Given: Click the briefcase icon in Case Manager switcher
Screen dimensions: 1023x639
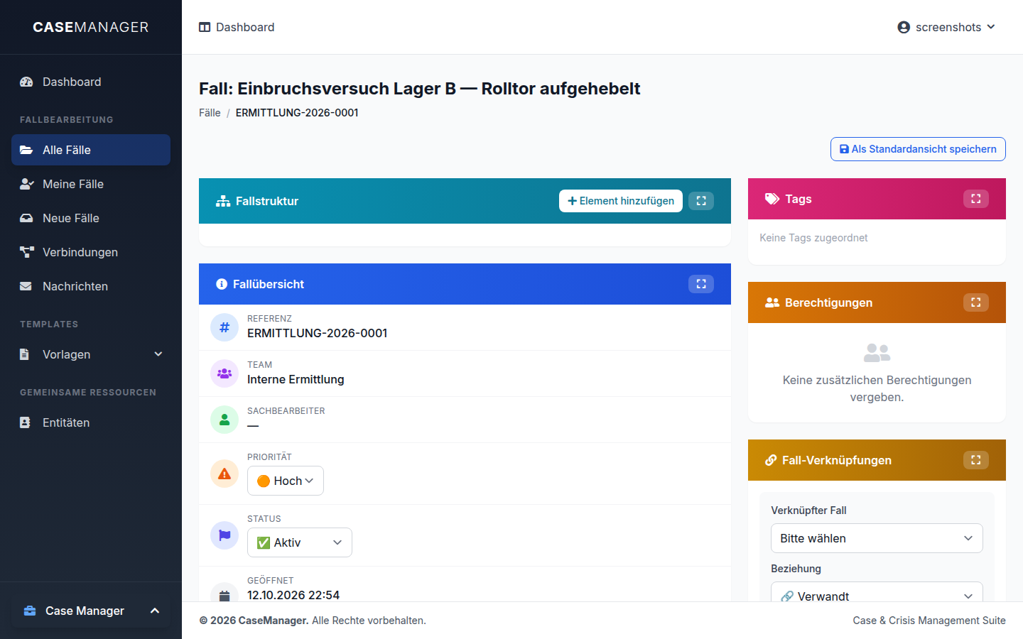Looking at the screenshot, I should [x=30, y=611].
